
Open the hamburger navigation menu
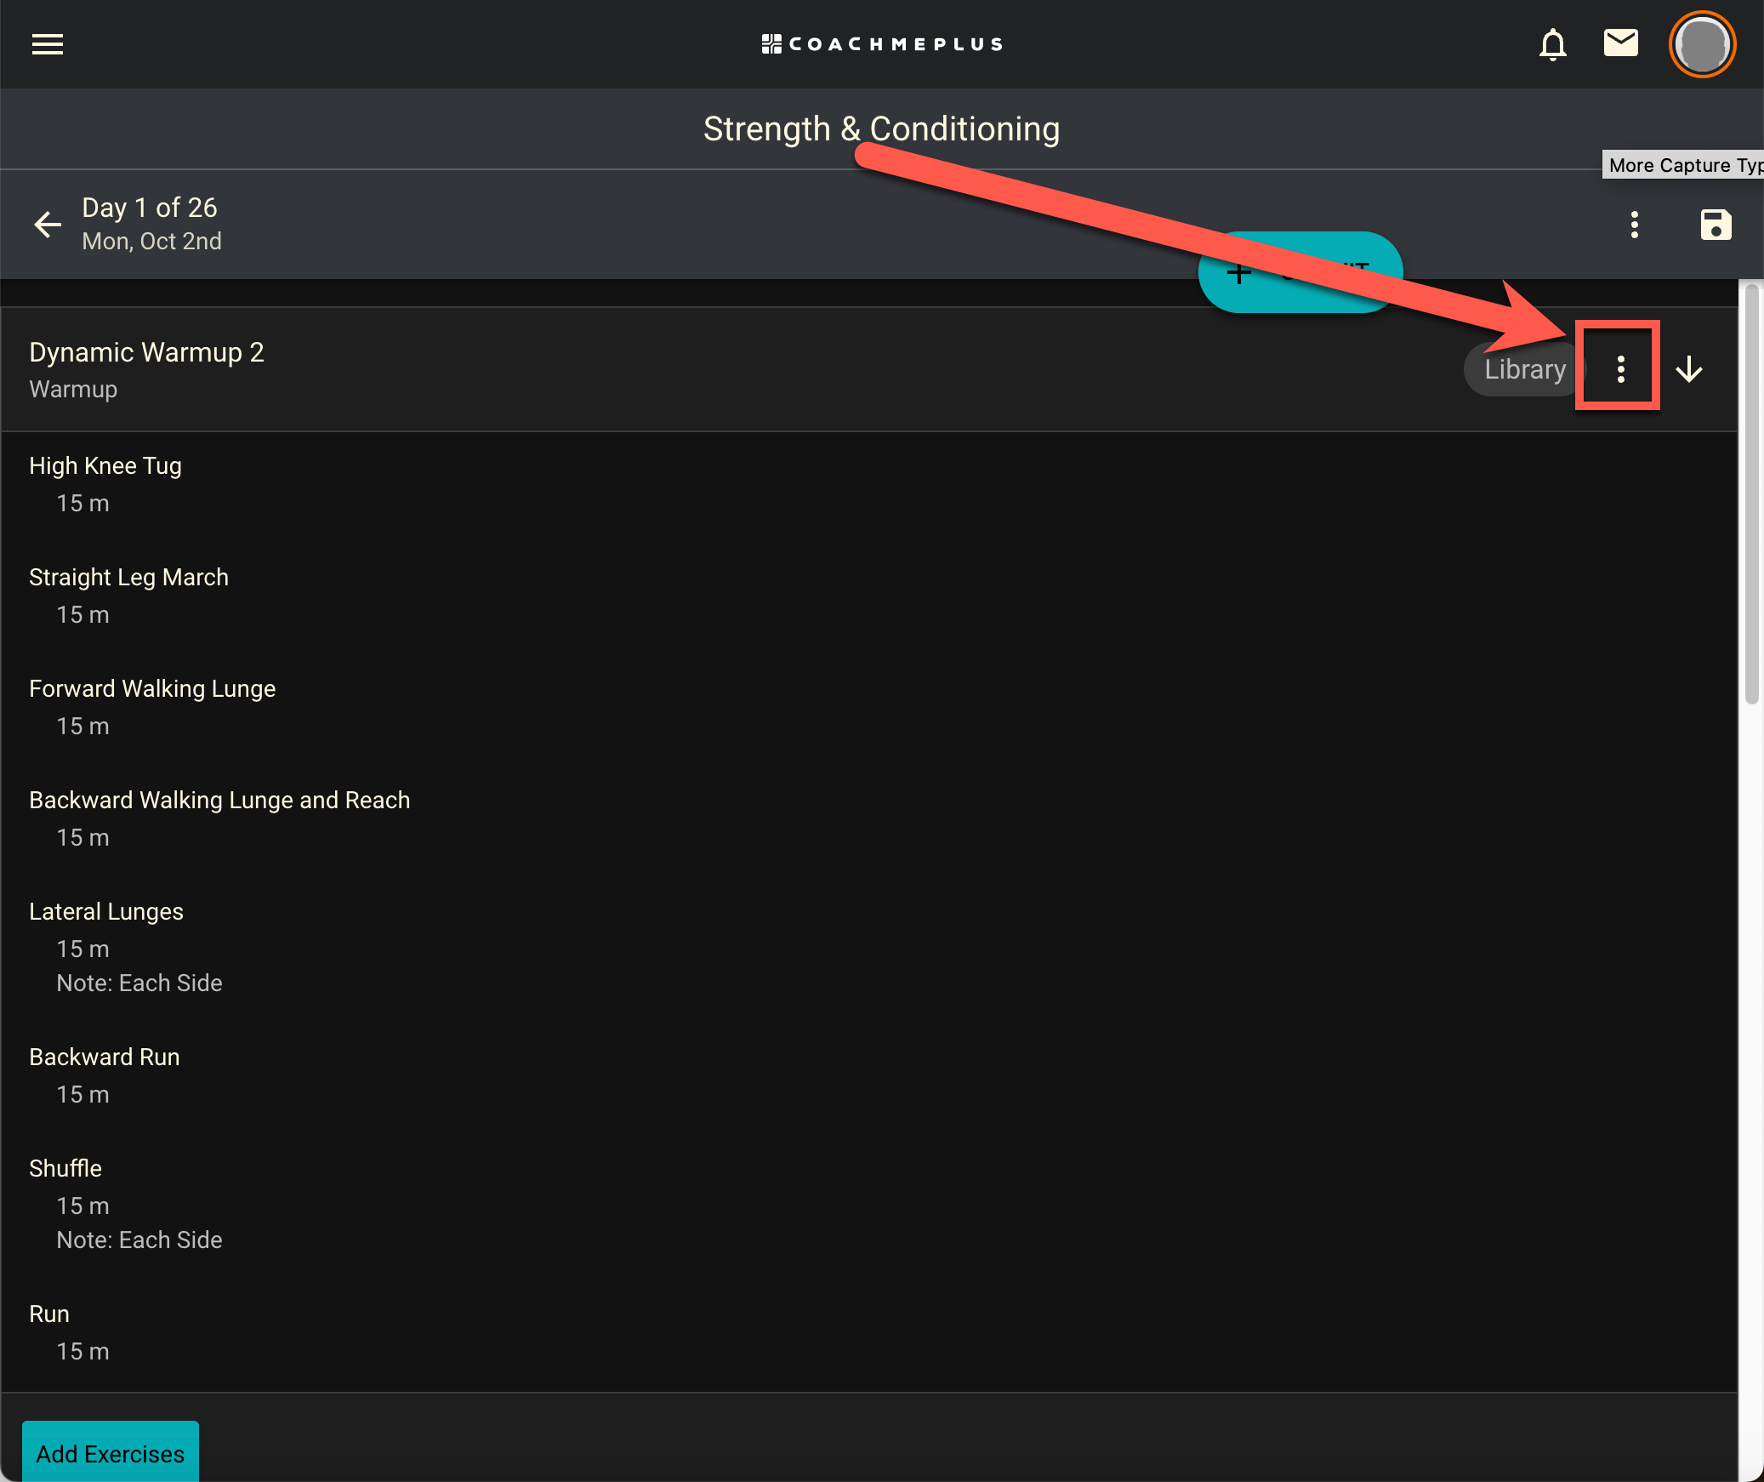coord(48,44)
